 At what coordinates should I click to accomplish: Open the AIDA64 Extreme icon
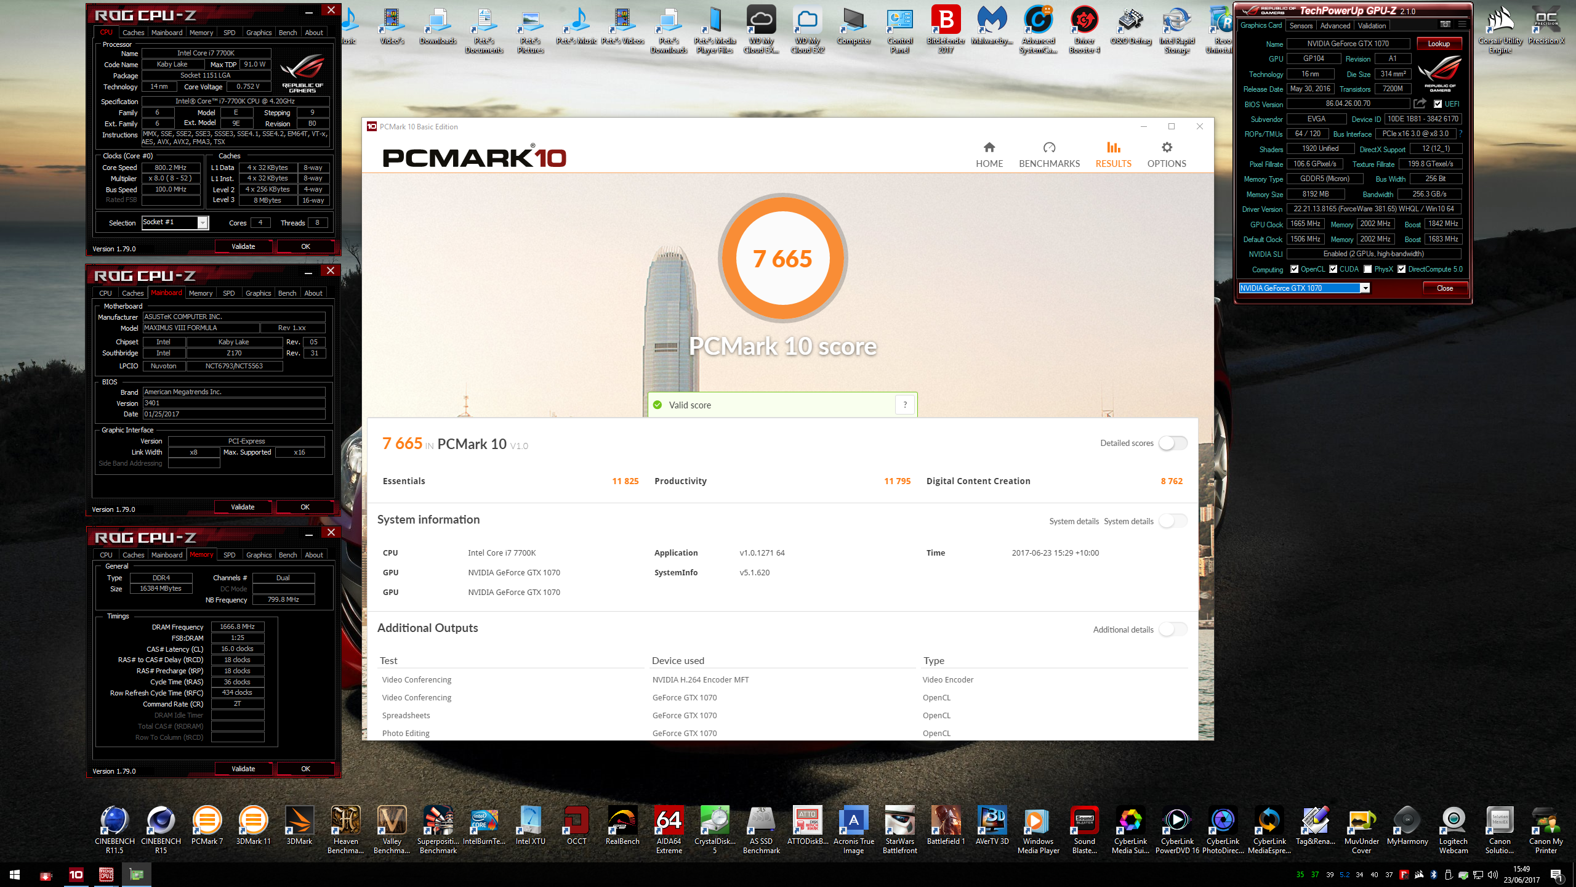669,830
